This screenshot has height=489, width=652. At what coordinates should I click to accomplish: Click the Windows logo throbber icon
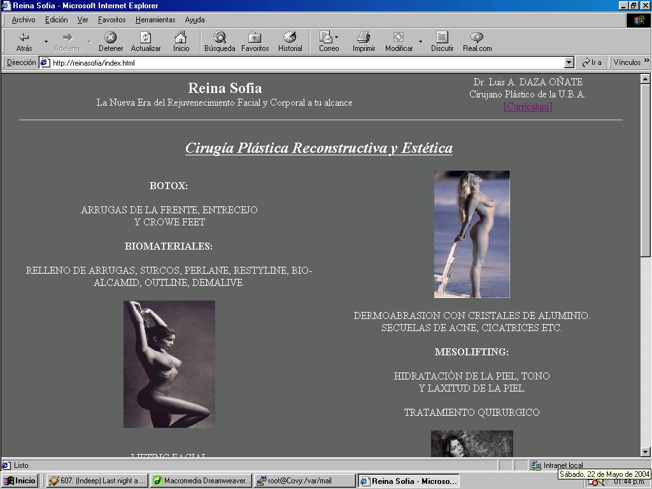[x=638, y=20]
